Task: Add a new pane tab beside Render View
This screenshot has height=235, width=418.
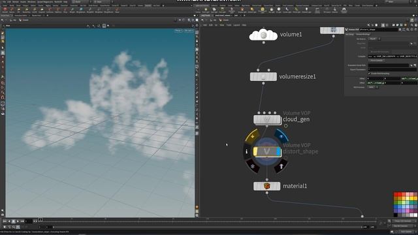Action: coord(48,16)
